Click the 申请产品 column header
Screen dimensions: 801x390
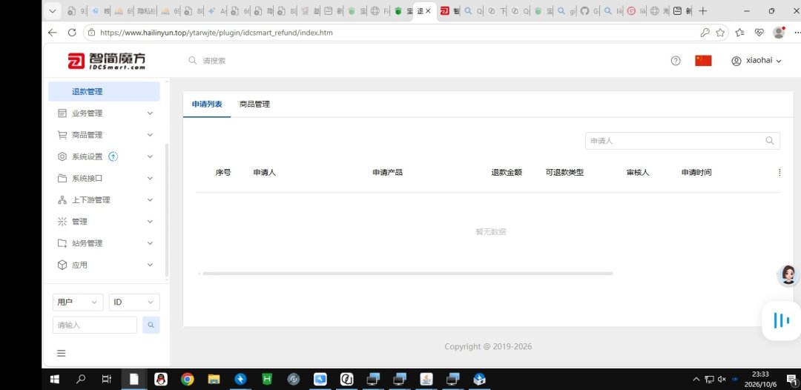coord(387,173)
